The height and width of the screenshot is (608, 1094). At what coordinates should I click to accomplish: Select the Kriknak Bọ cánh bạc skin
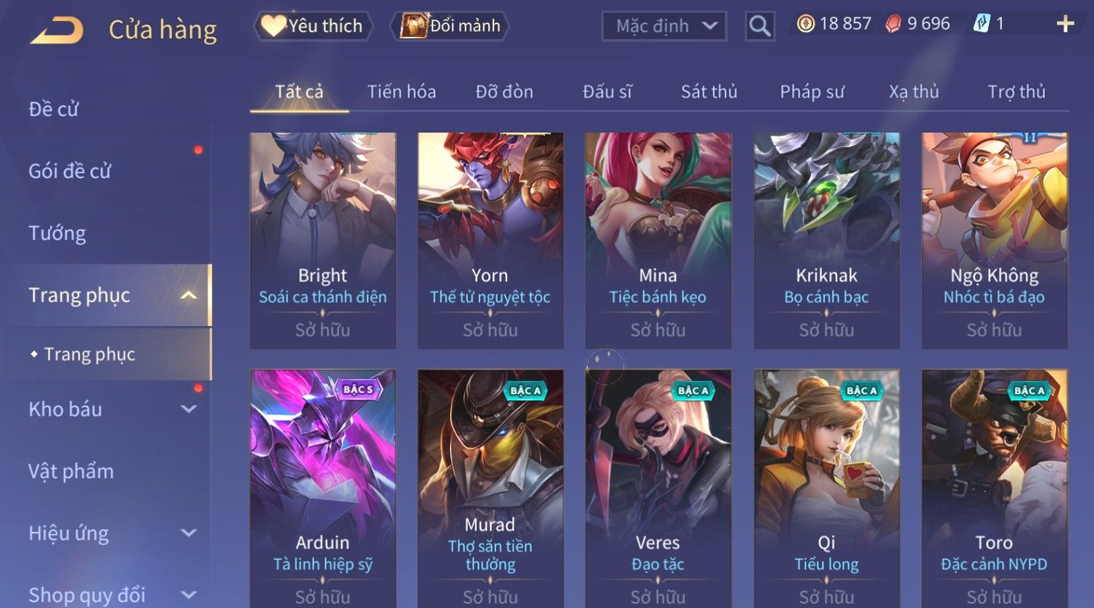point(826,240)
